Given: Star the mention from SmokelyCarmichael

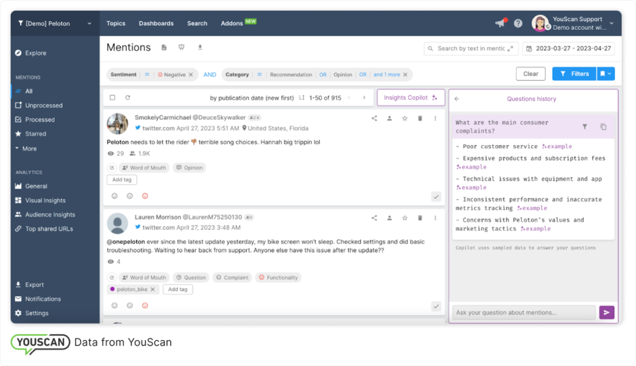Looking at the screenshot, I should pyautogui.click(x=405, y=118).
